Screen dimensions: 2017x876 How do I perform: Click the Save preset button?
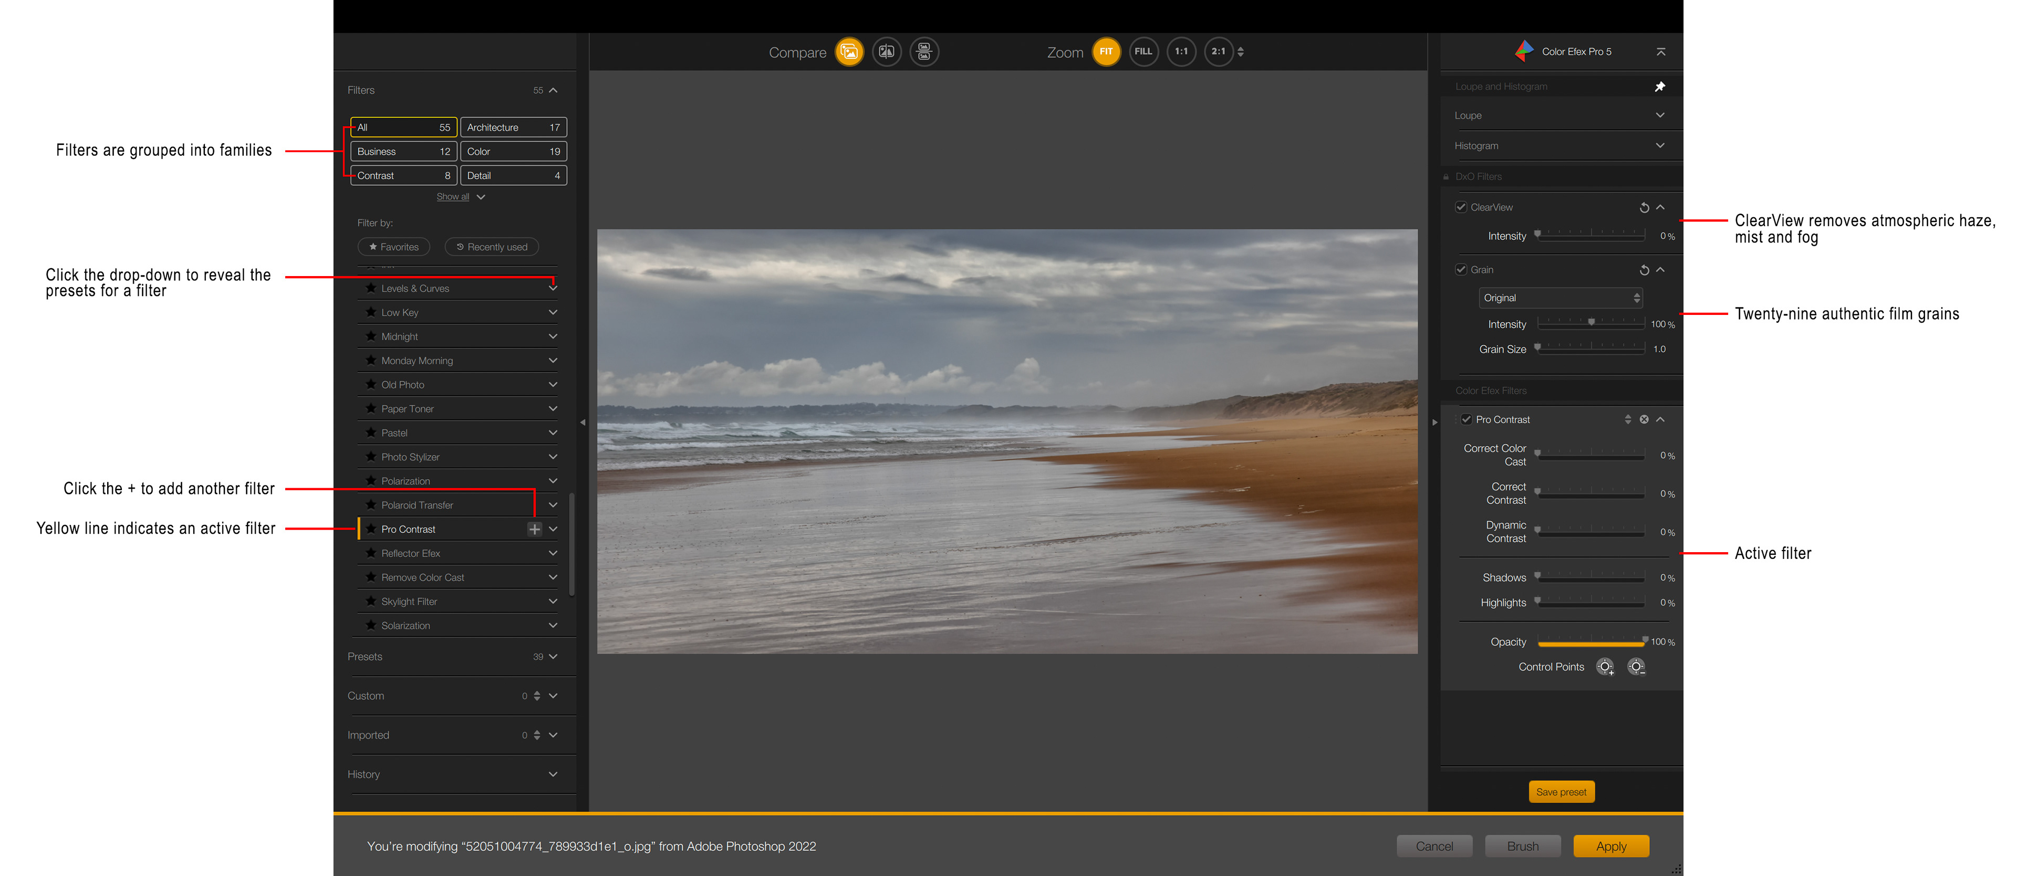[1561, 793]
